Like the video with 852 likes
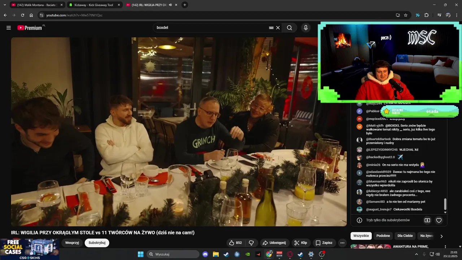This screenshot has width=462, height=260. click(x=236, y=243)
